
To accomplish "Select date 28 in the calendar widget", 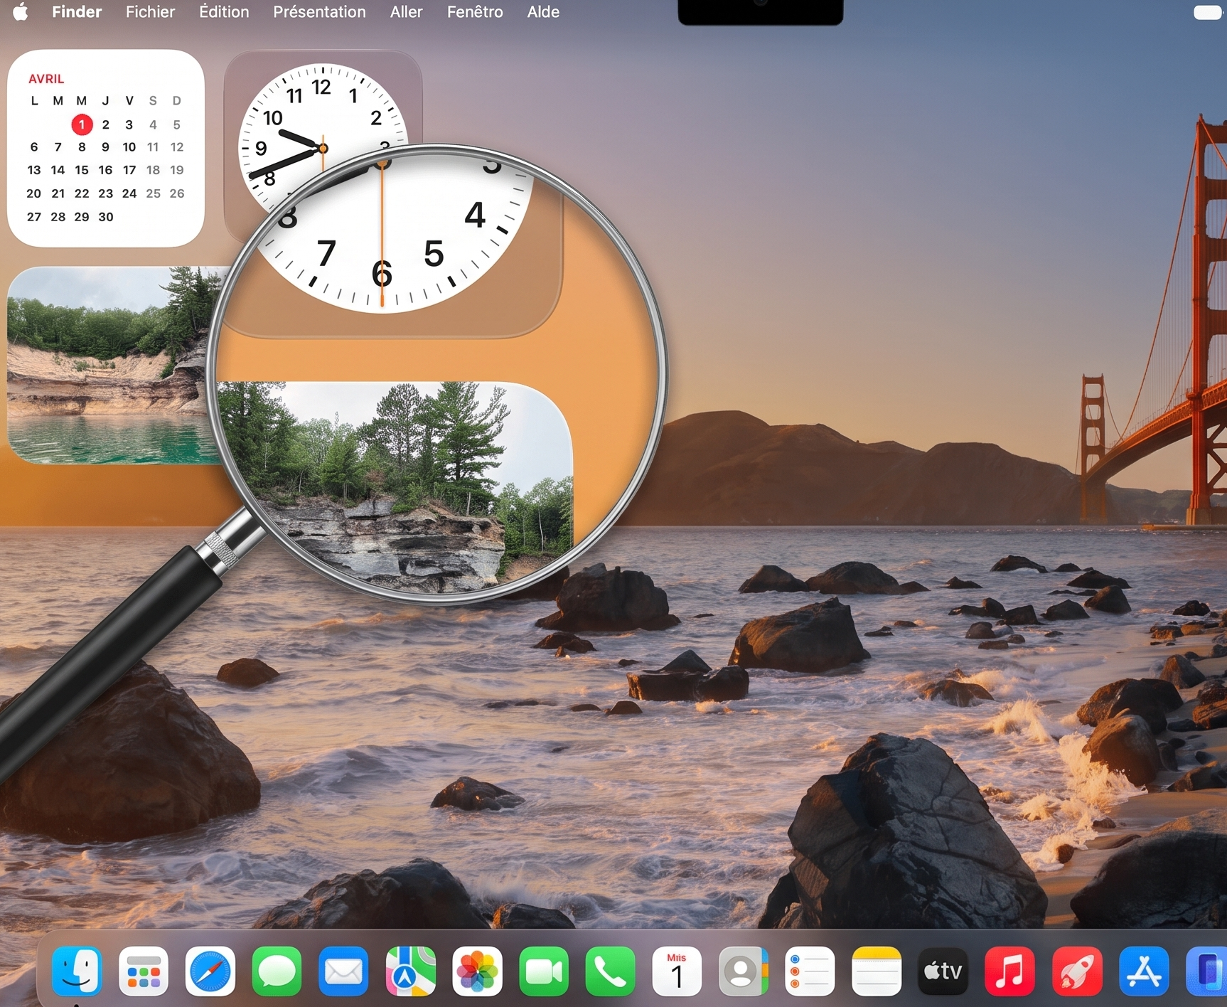I will (58, 217).
